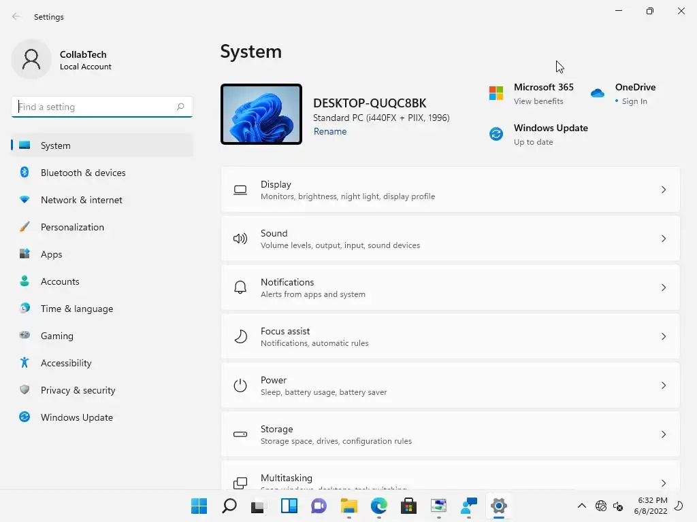
Task: Open Windows Update in sidebar
Action: [102, 417]
